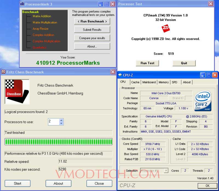Click the Package value Socket 775 LGA

pyautogui.click(x=166, y=103)
